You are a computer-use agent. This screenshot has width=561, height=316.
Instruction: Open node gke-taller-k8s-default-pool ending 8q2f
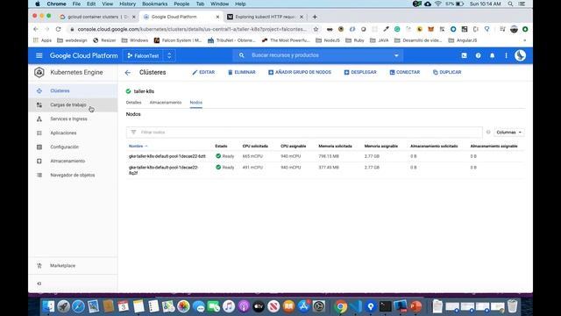pos(164,170)
